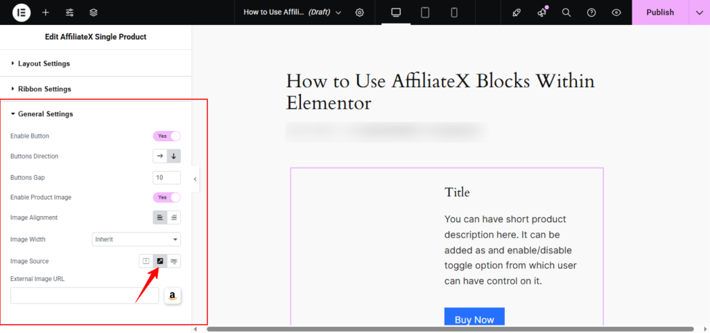
Task: Click the Add Element plus icon
Action: point(46,12)
